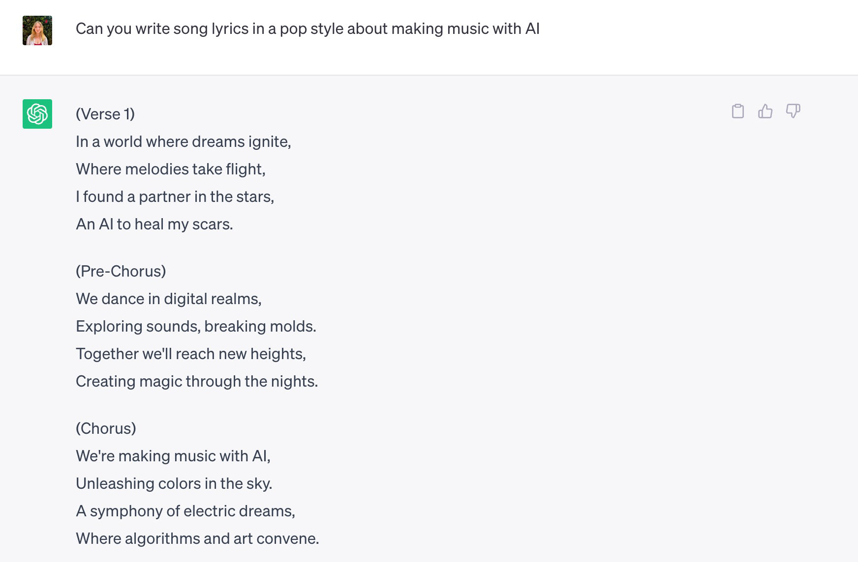The height and width of the screenshot is (562, 858).
Task: Click the (Chorus) heading
Action: 106,428
